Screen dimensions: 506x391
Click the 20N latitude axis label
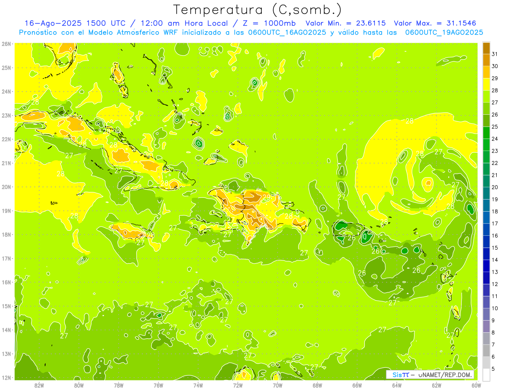coord(6,187)
